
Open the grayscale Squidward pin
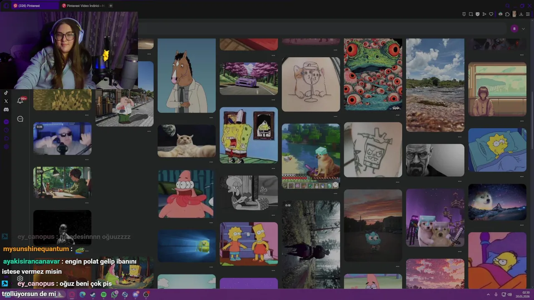[x=249, y=193]
